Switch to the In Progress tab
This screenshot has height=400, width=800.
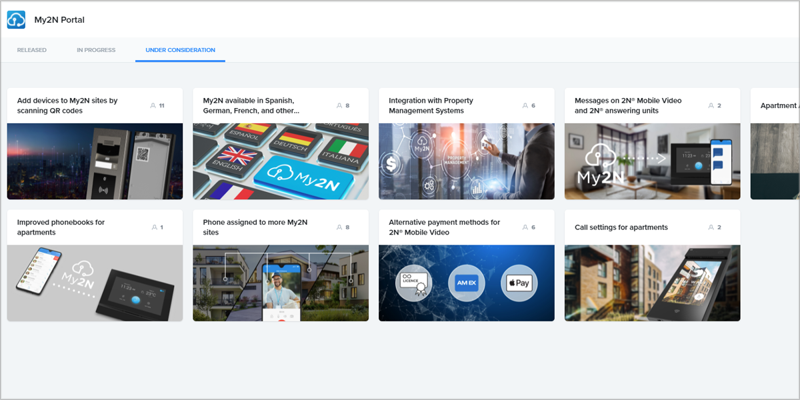[96, 50]
